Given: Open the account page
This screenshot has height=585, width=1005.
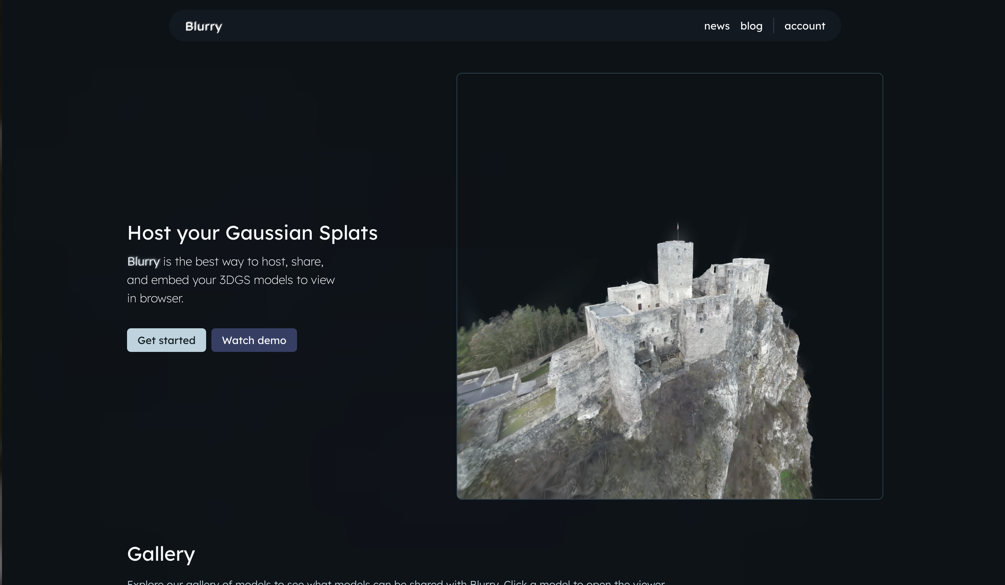Looking at the screenshot, I should coord(804,26).
